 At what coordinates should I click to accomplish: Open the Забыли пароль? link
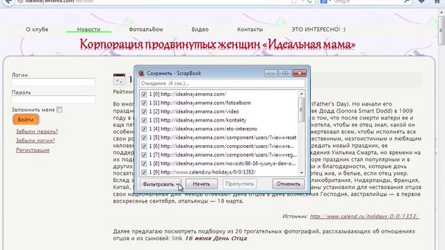(37, 131)
